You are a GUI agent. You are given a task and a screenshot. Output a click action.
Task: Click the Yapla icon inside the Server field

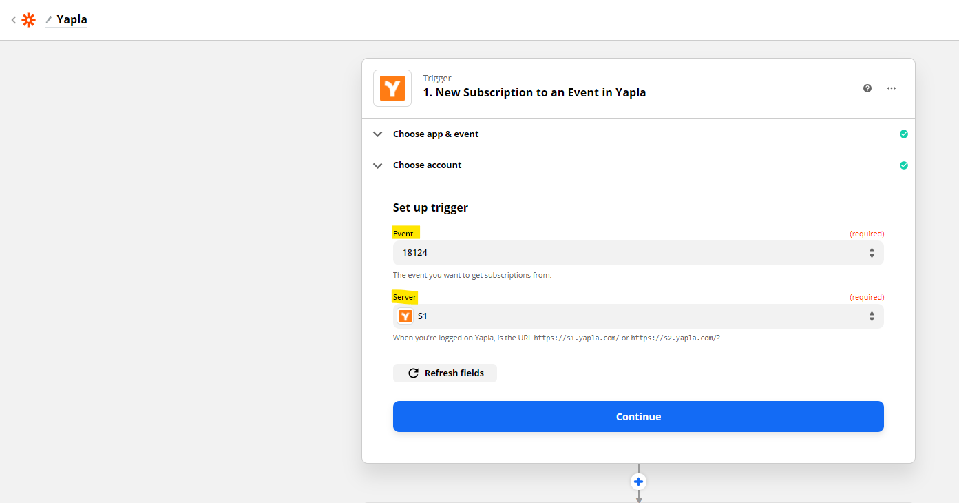click(405, 316)
